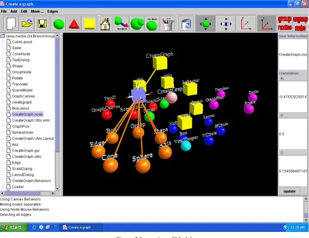
Task: Select CreateGraph.Utils.Layout tree item
Action: click(x=33, y=138)
